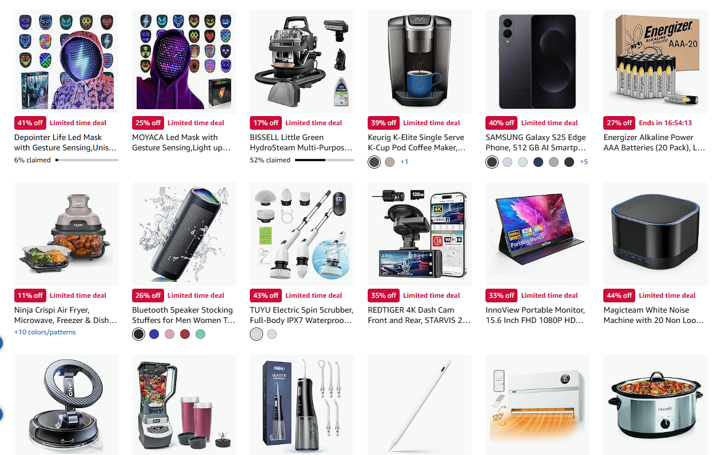Select the black color swatch for Keurig K-Elite
713x455 pixels.
tap(374, 162)
